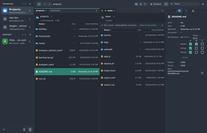The height and width of the screenshot is (133, 207).
Task: Toggle the right inspector panel button
Action: click(x=166, y=4)
